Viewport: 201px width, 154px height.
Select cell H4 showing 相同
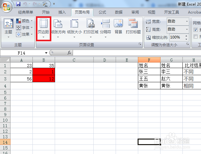[x=192, y=86]
